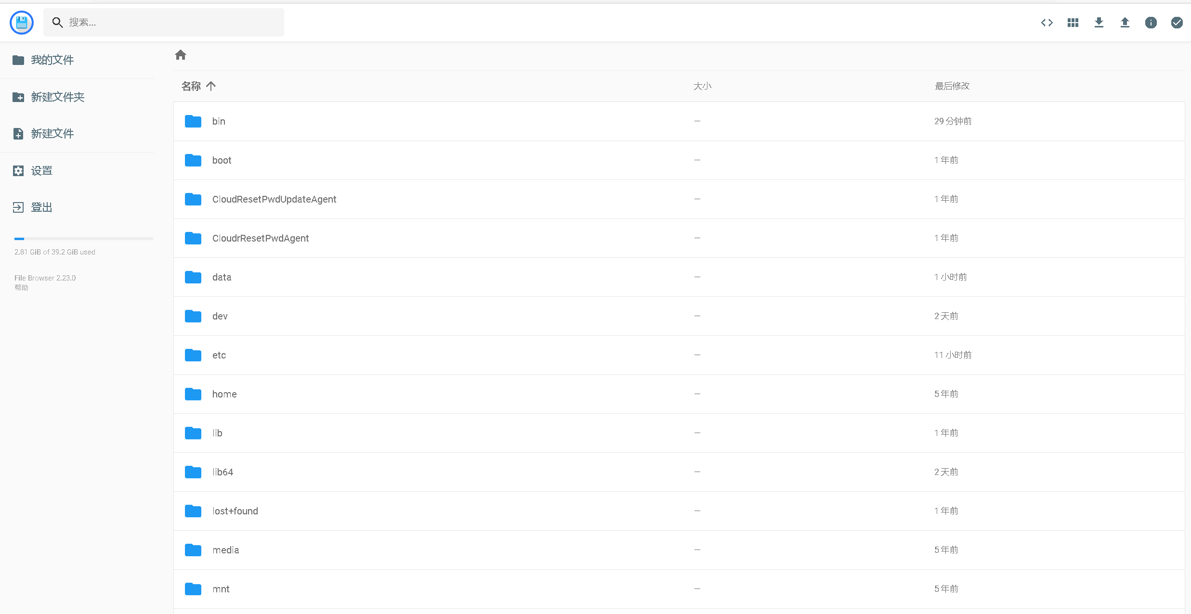This screenshot has height=614, width=1191.
Task: Click the upload icon in toolbar
Action: coord(1125,23)
